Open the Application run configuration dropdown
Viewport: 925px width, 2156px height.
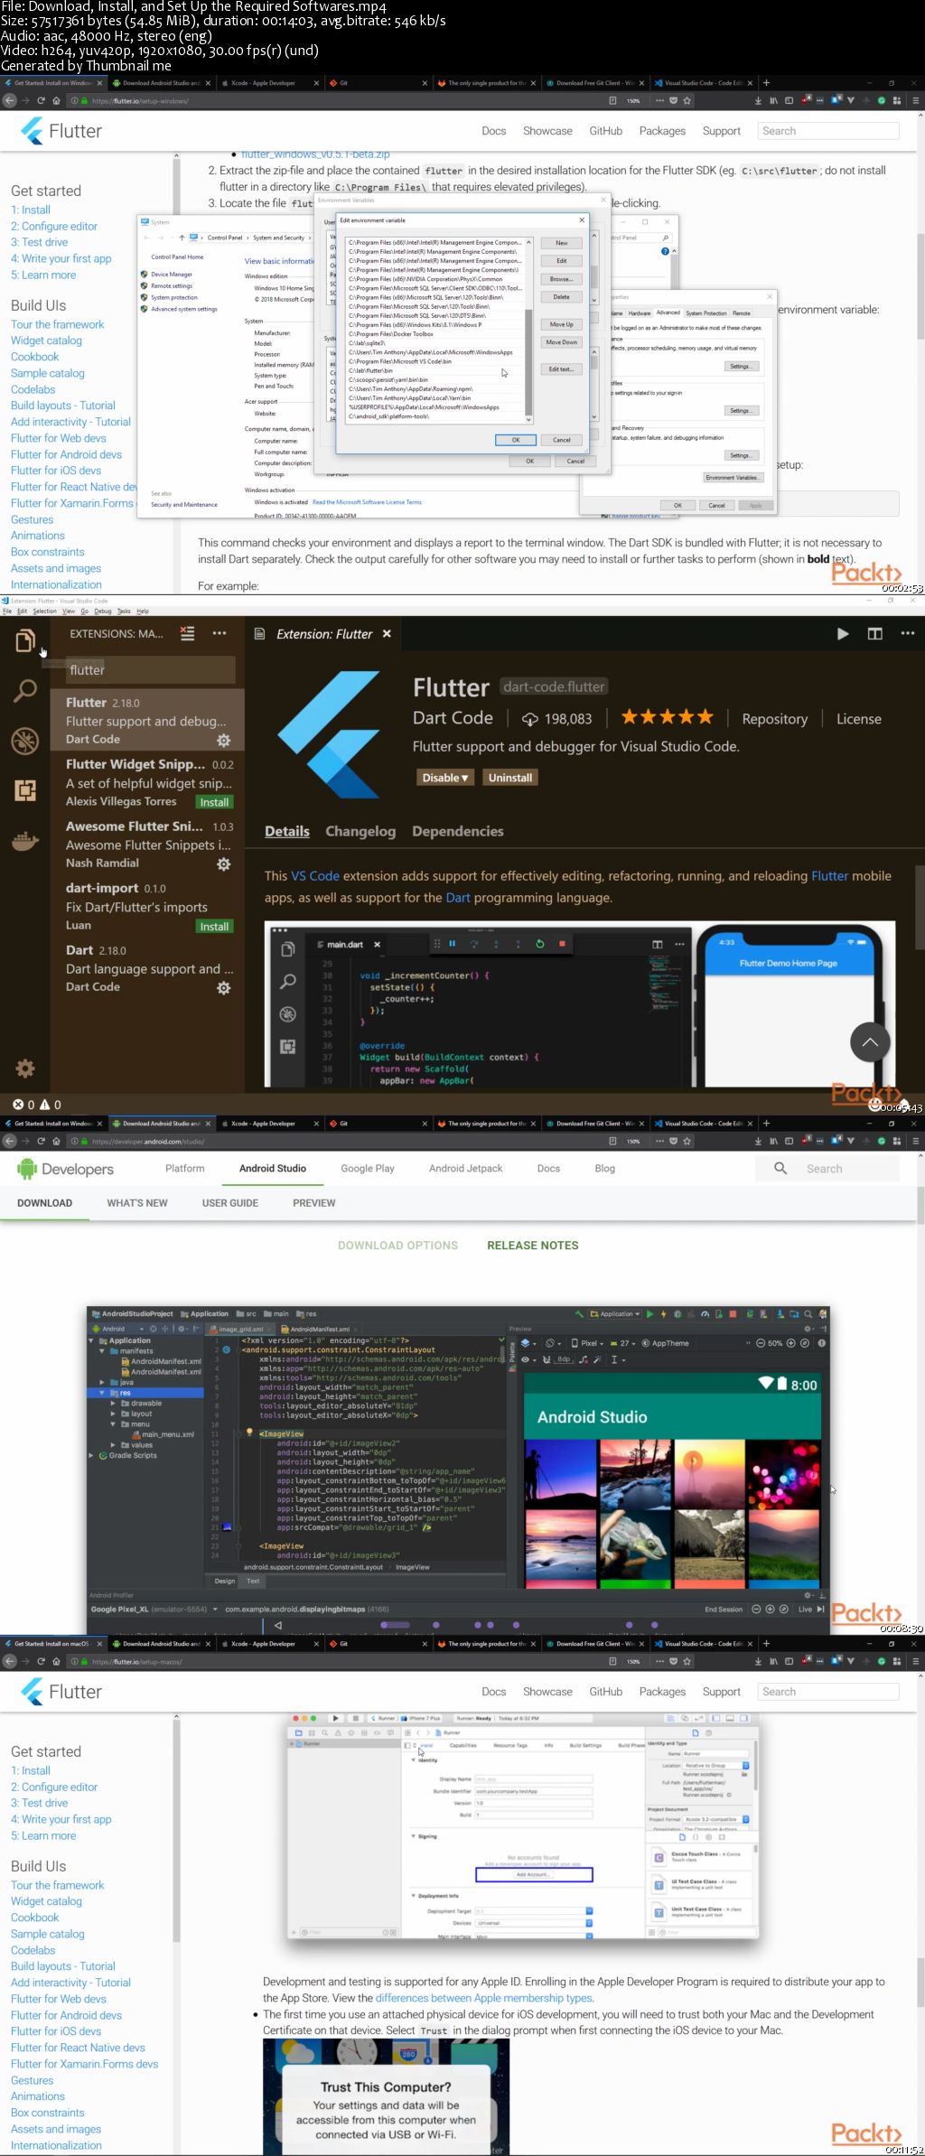point(615,1314)
